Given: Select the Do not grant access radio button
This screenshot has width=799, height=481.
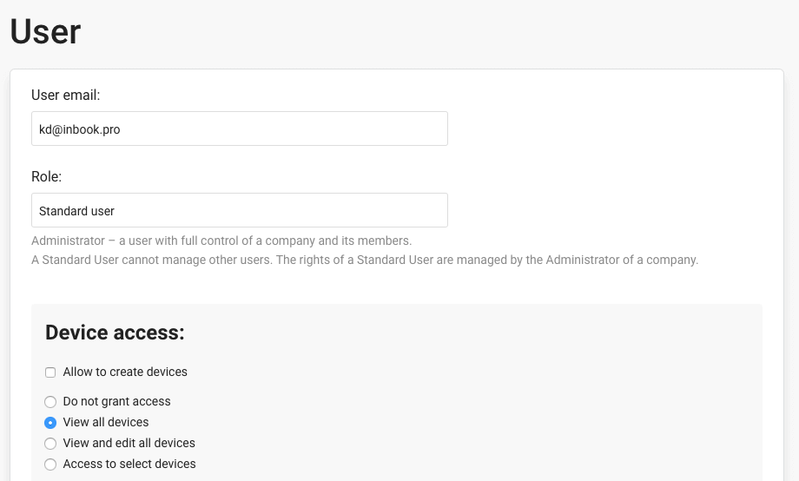Looking at the screenshot, I should (x=50, y=402).
